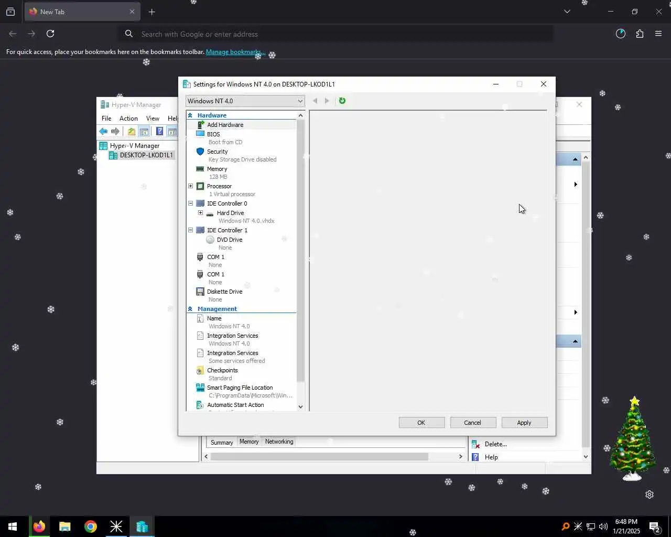Expand the Hard Drive tree node
This screenshot has height=537, width=671.
200,213
